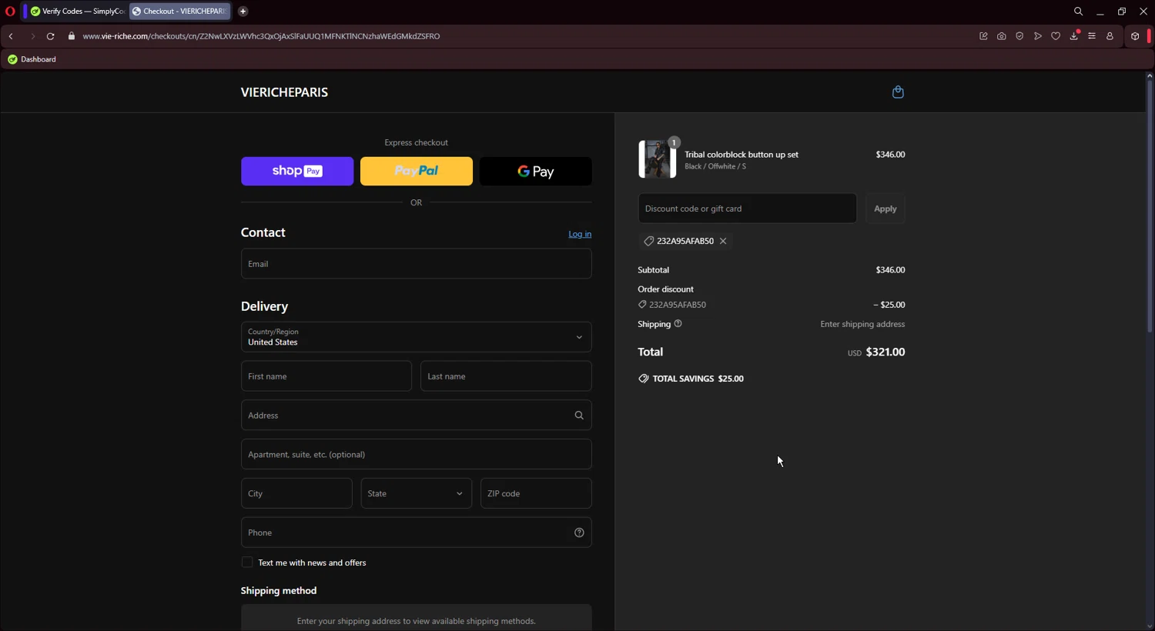The width and height of the screenshot is (1155, 631).
Task: Click 'Enter shipping address' text
Action: 862,324
